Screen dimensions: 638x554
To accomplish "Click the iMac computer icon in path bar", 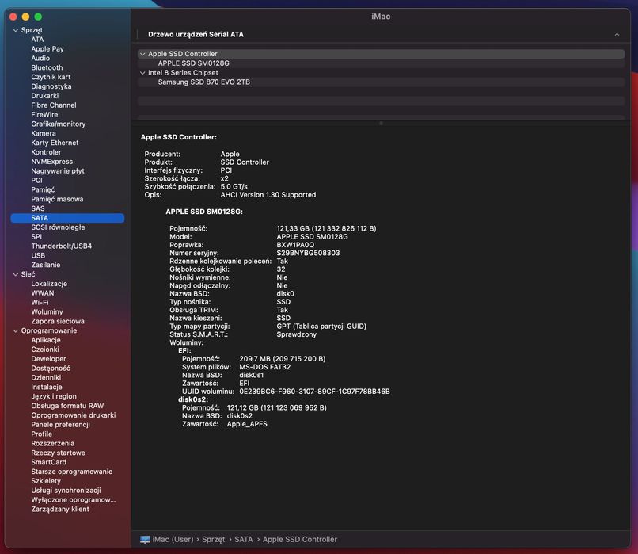I will 145,539.
